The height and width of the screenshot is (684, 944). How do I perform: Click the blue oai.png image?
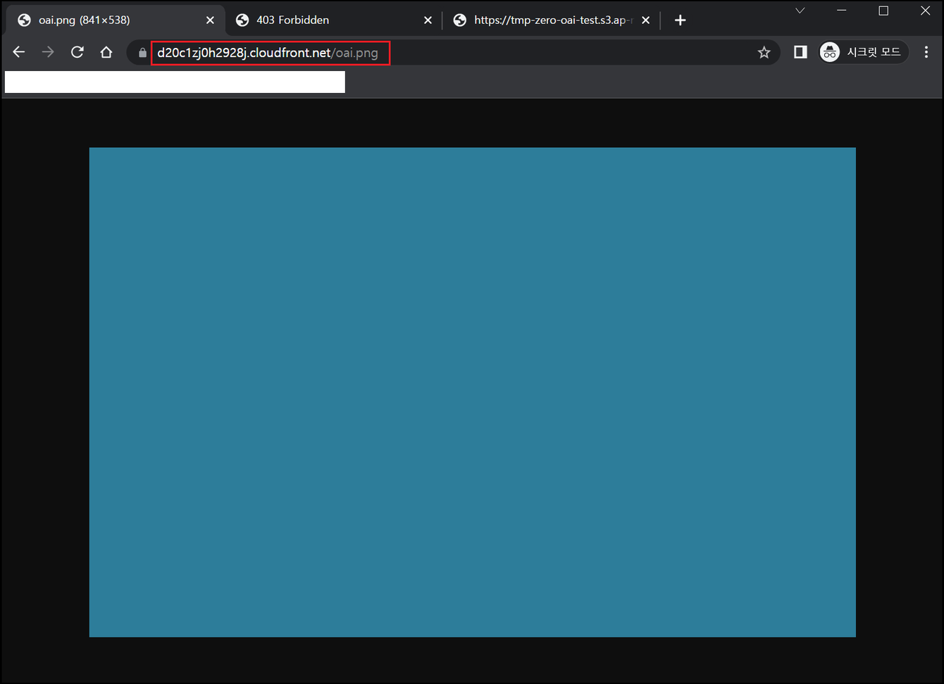coord(472,392)
